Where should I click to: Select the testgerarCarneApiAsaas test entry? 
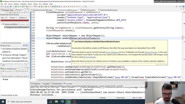click(17, 27)
